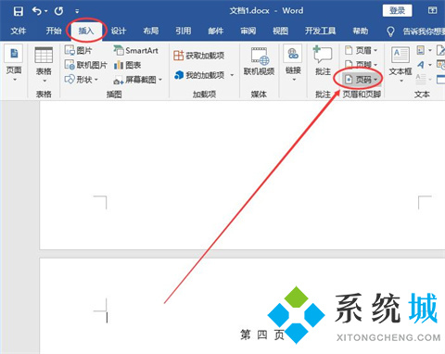Click 联机图片 online pictures

click(85, 65)
